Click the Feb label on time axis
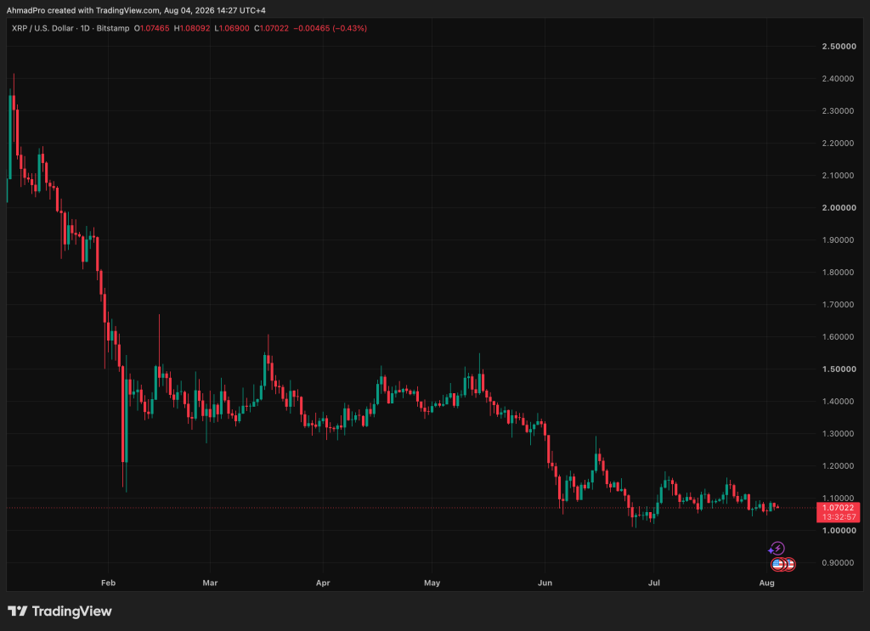The image size is (870, 631). click(x=108, y=583)
